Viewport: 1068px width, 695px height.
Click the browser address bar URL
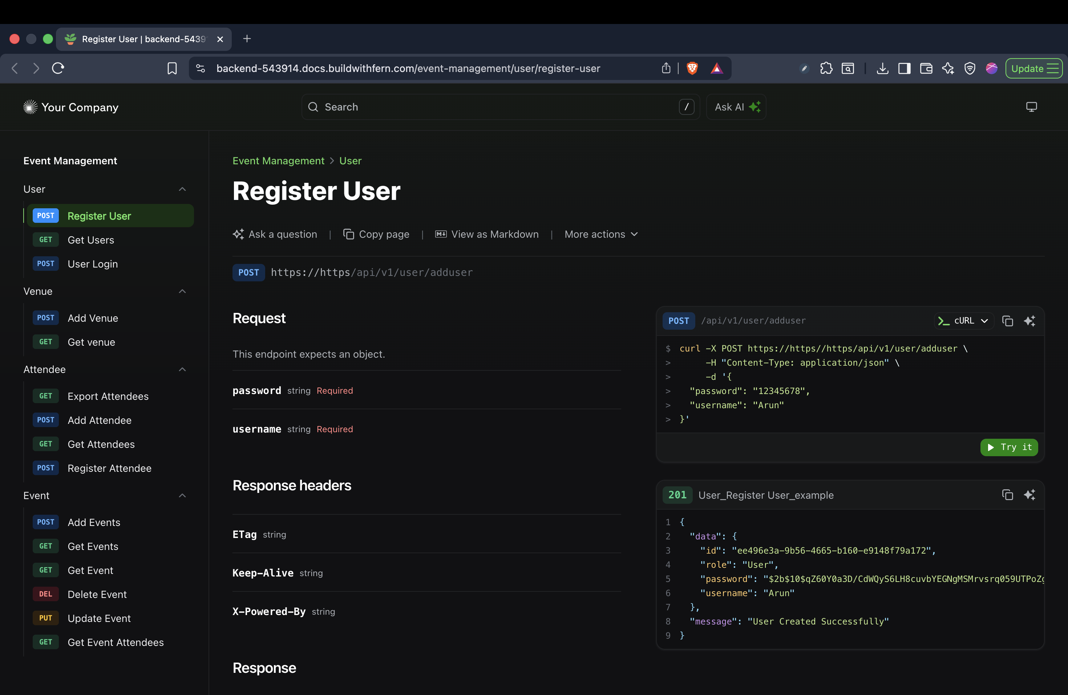[408, 68]
